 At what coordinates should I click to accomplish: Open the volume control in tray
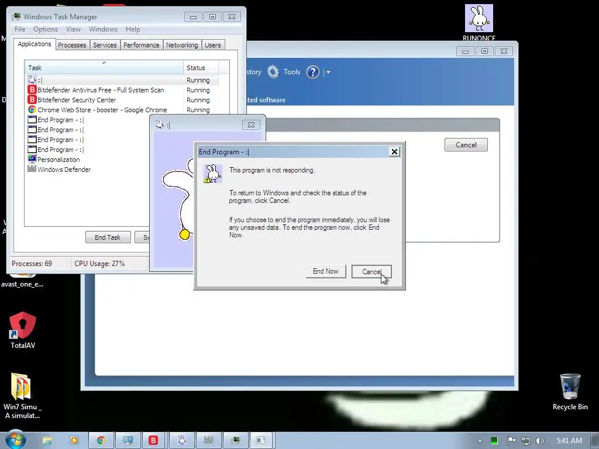(x=540, y=441)
